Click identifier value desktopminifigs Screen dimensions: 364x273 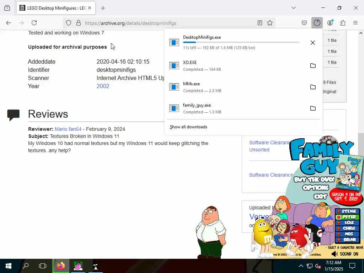point(116,70)
